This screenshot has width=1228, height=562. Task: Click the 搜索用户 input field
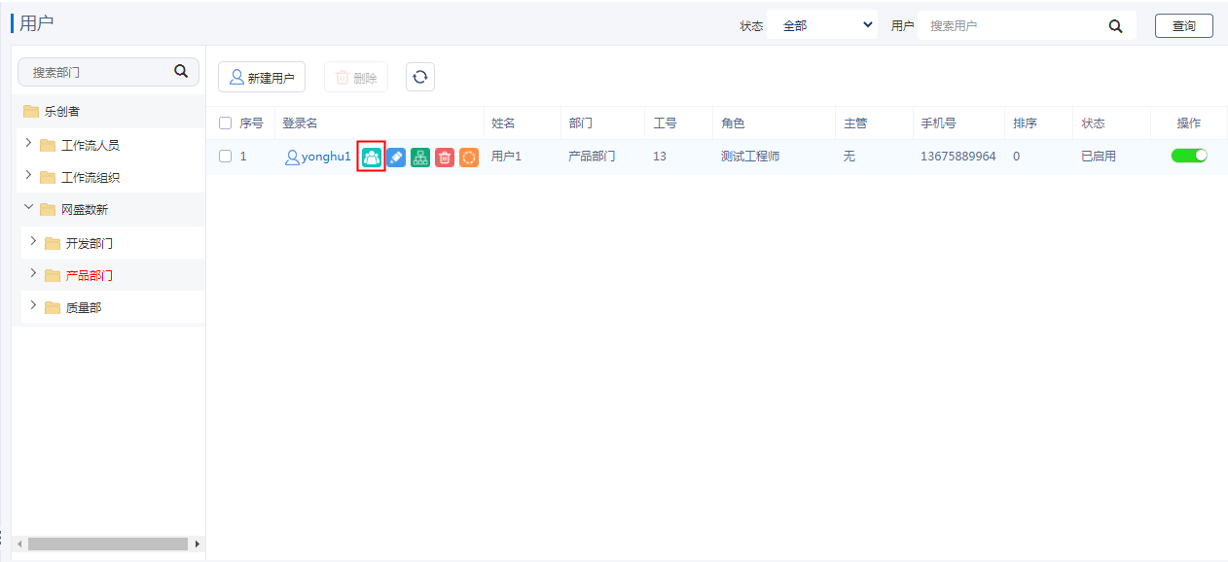1012,26
